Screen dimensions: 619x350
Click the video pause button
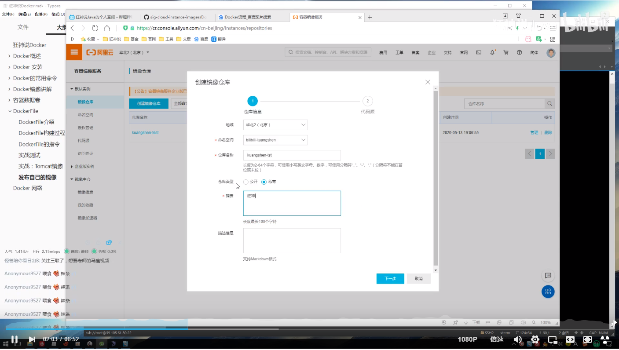pos(14,339)
